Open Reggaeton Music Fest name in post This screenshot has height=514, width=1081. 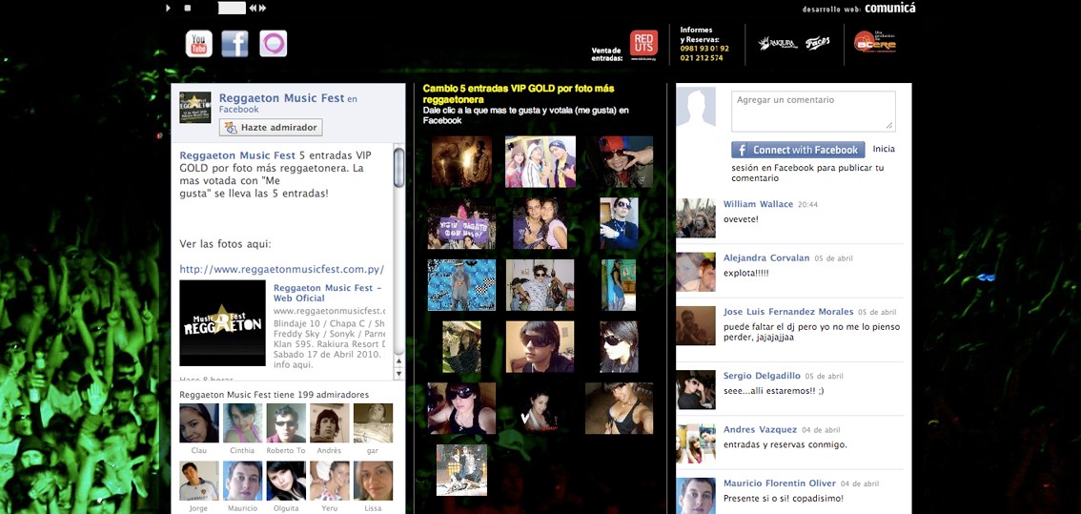point(237,155)
